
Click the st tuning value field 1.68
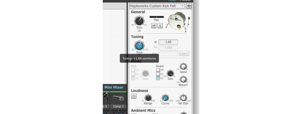(168, 42)
